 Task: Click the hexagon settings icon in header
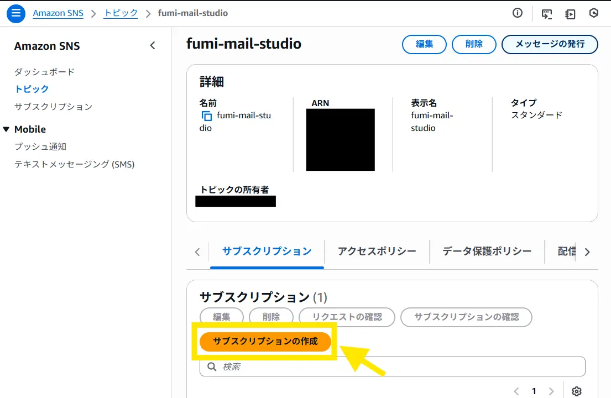point(594,13)
